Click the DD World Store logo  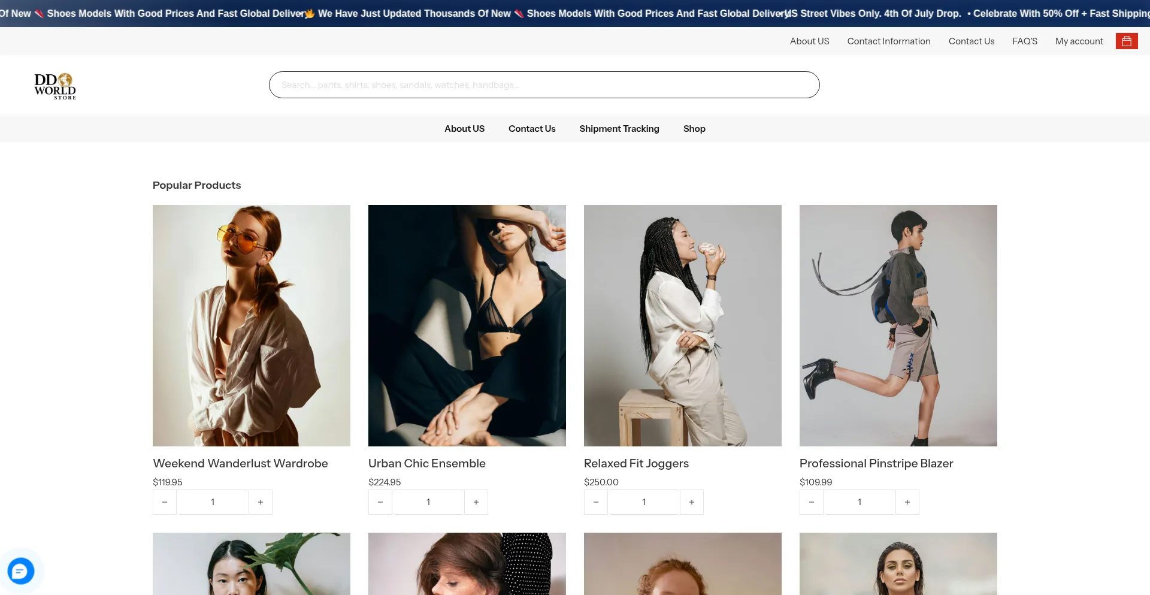(x=55, y=86)
